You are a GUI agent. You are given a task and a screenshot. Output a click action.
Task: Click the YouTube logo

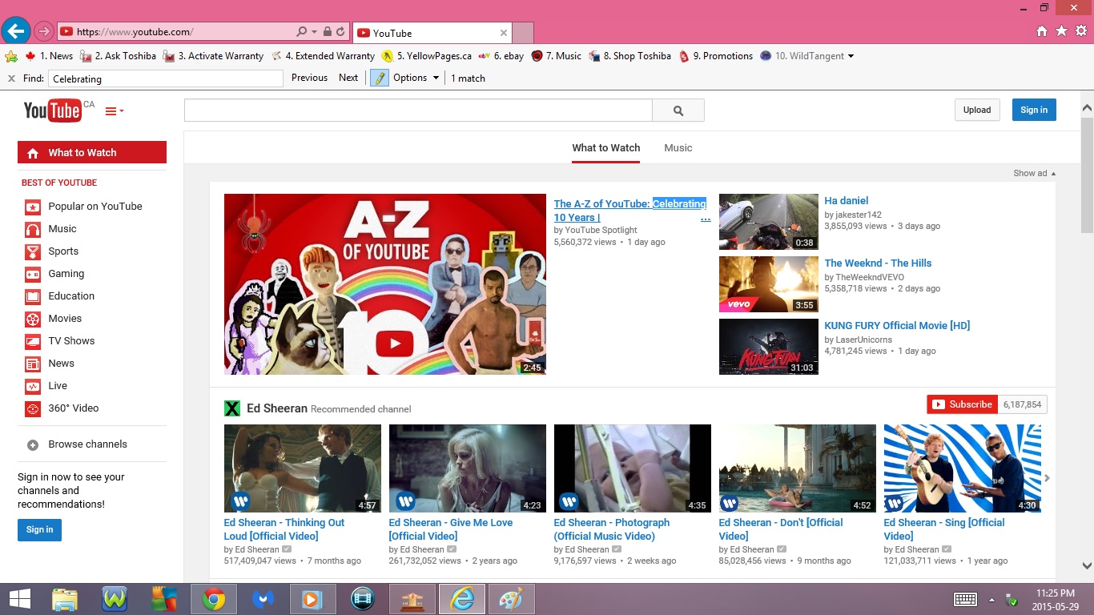click(x=52, y=111)
